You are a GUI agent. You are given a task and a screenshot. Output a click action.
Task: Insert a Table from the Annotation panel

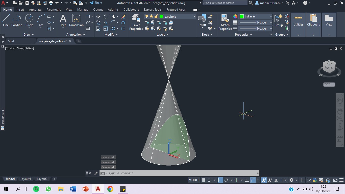(88, 29)
